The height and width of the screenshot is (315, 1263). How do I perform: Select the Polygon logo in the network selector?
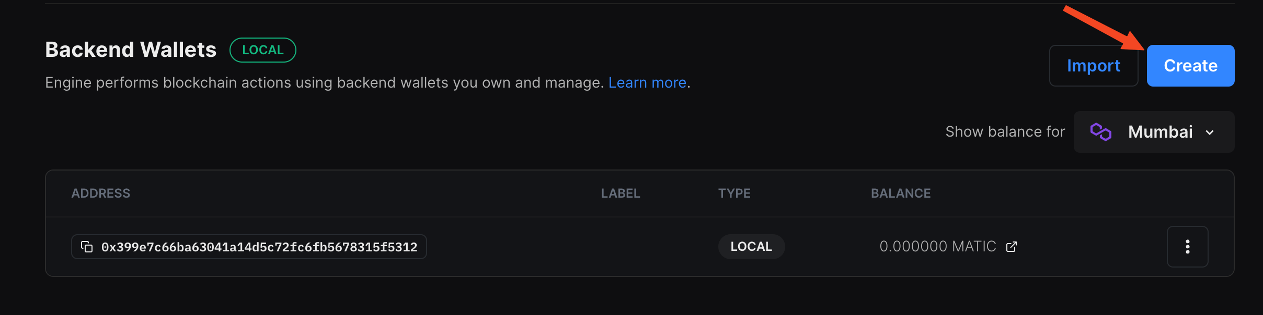click(x=1102, y=131)
